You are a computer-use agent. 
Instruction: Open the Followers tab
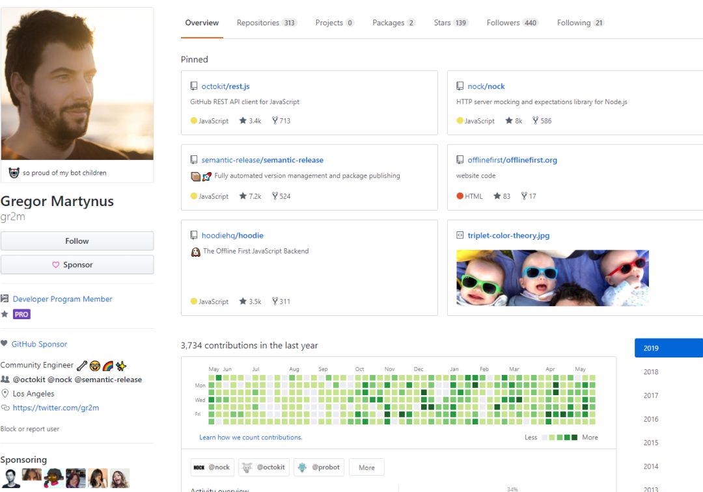pos(512,23)
